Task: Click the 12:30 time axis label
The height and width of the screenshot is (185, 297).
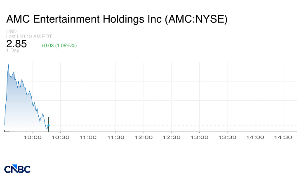Action: [172, 137]
